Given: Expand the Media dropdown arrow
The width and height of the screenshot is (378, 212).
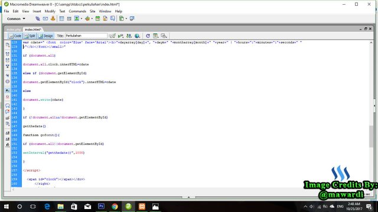Looking at the screenshot, I should 92,18.
